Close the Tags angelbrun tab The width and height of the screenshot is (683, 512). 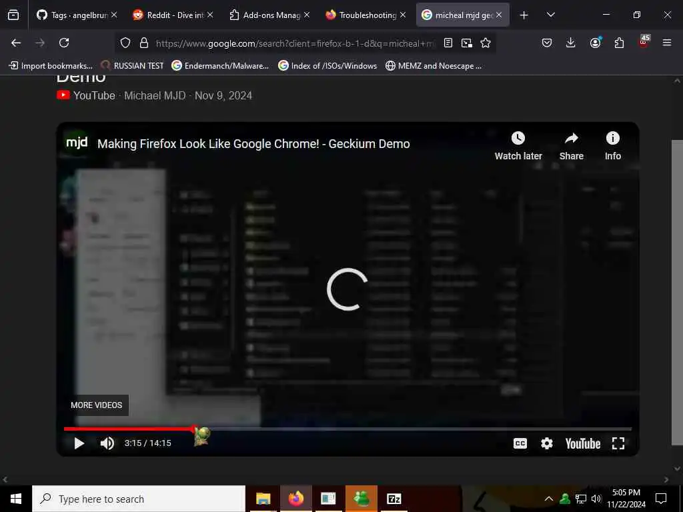coord(113,15)
